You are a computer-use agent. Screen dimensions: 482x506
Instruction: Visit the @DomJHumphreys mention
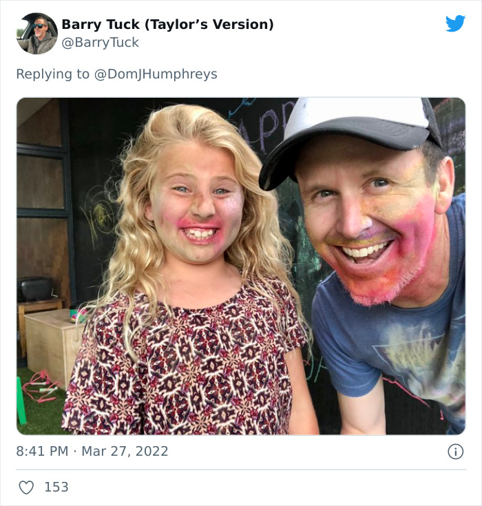(x=155, y=74)
